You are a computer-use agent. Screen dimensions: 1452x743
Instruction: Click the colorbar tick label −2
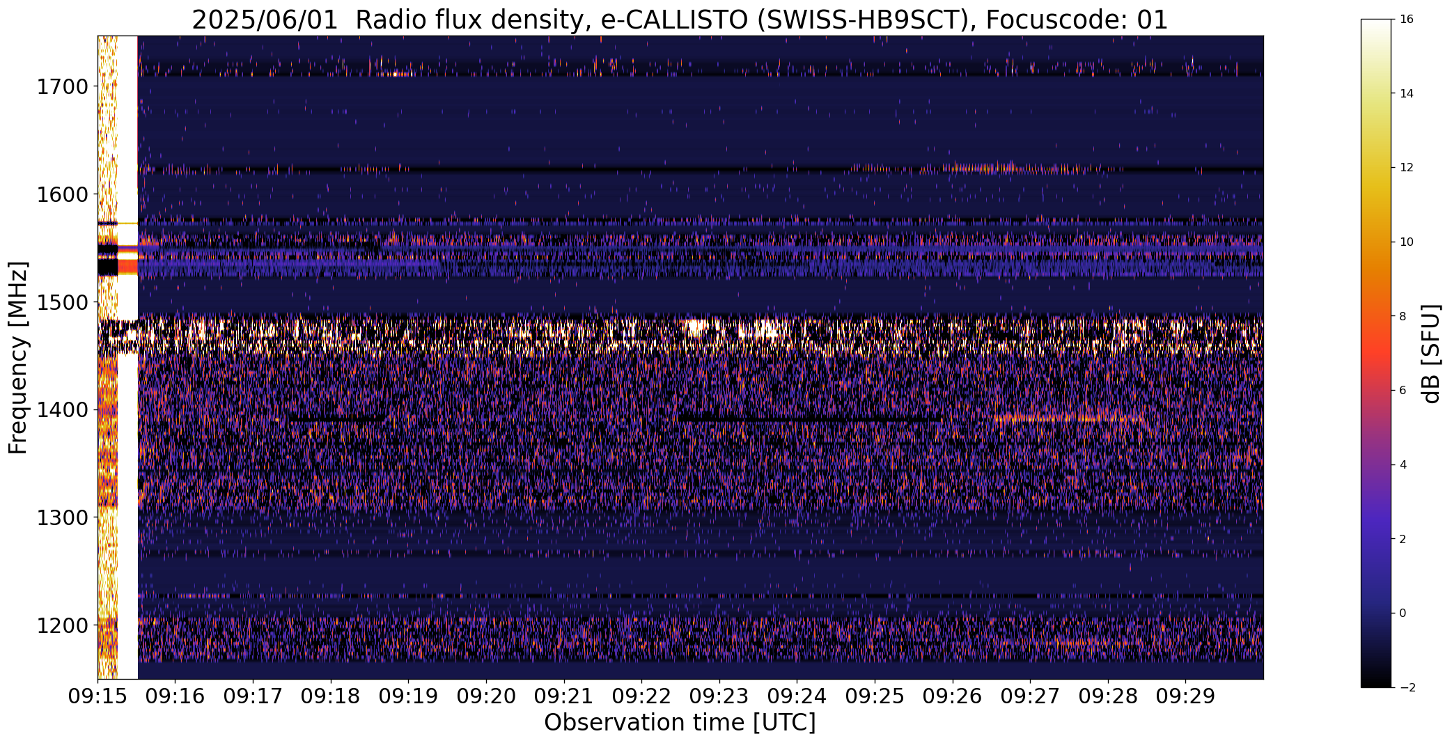(x=1406, y=687)
